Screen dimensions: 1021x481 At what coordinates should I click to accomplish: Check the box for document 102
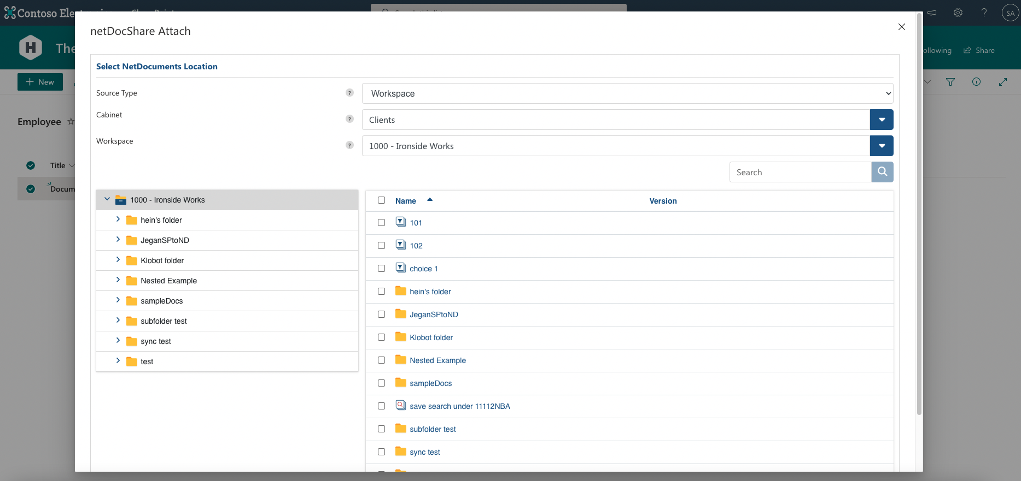[x=381, y=246]
